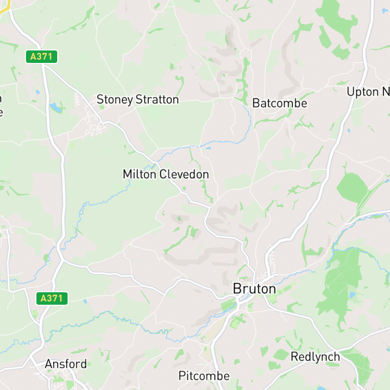The image size is (390, 390).
Task: Click the Milton Clevedon place label
Action: point(166,174)
